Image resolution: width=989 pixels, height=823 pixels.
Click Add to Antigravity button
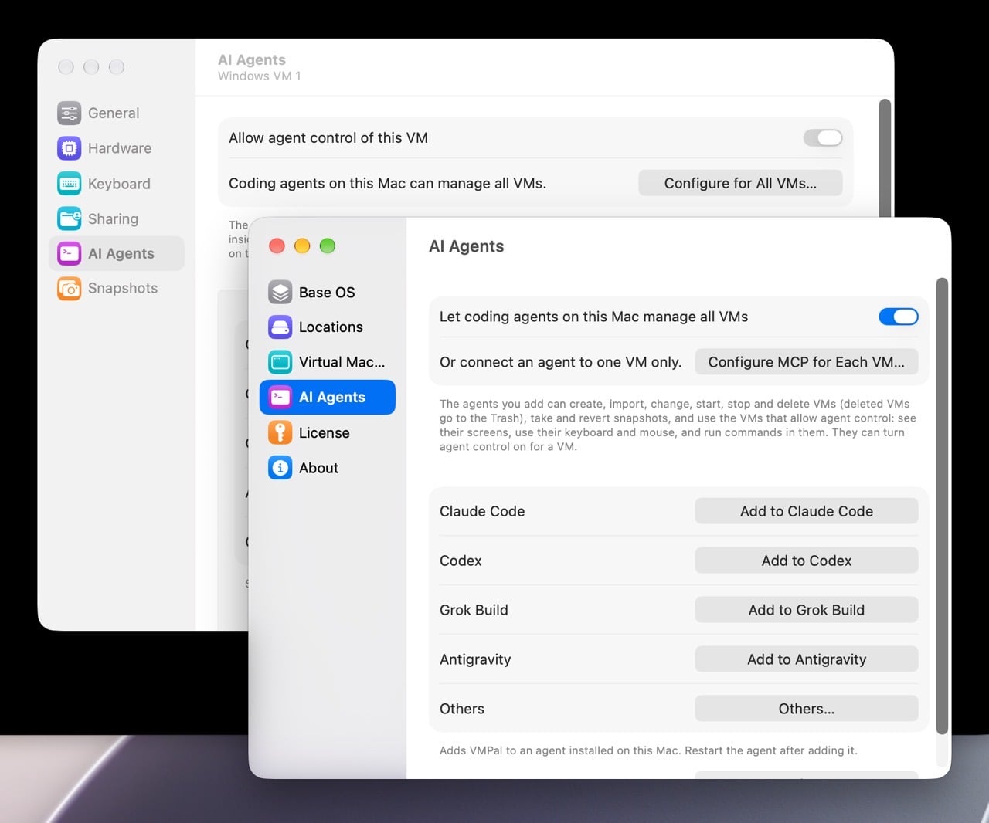(807, 659)
